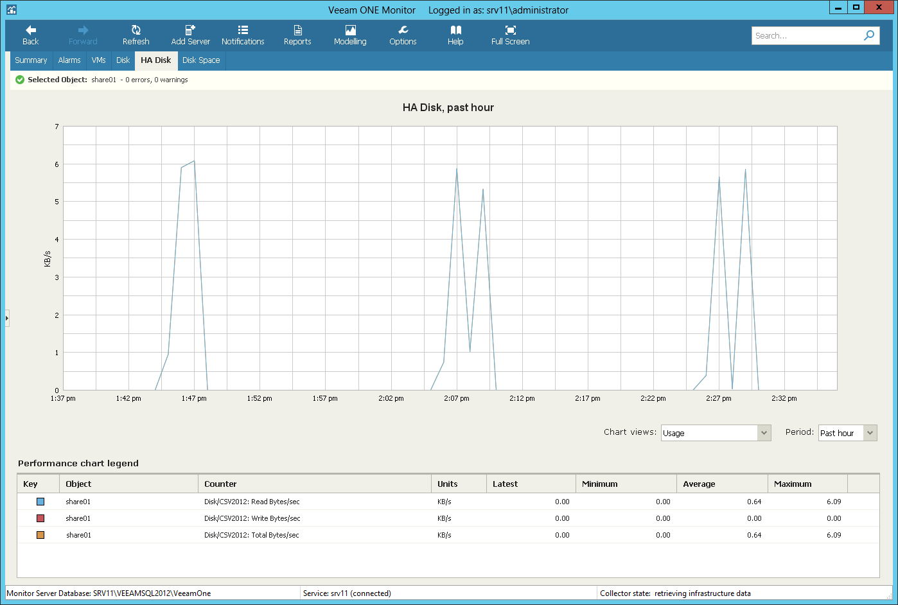This screenshot has height=605, width=898.
Task: Select the Disk/CSV2012: Total Bytes/sec row
Action: tap(448, 535)
